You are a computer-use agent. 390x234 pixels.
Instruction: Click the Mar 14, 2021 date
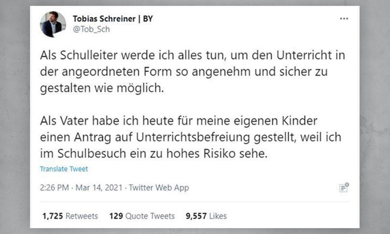click(x=97, y=188)
